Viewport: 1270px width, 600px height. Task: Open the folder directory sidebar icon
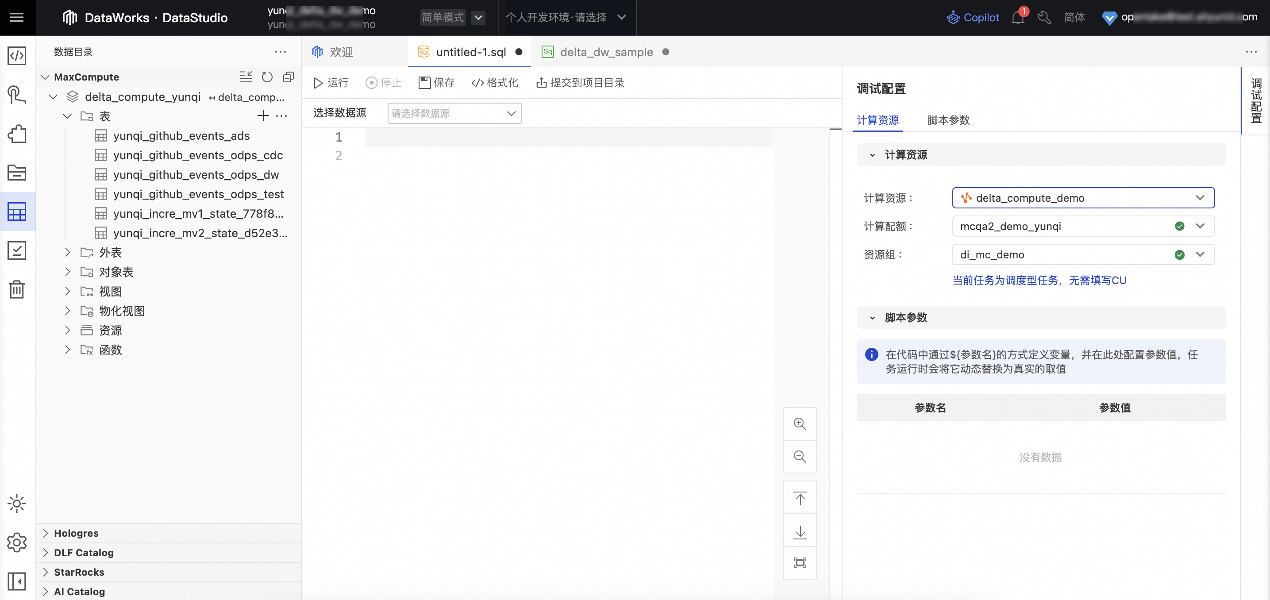[17, 173]
